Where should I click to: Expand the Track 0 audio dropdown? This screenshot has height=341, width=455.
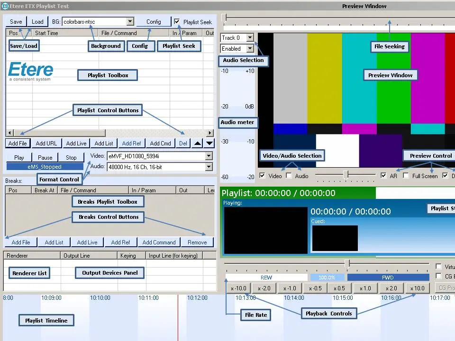[250, 37]
